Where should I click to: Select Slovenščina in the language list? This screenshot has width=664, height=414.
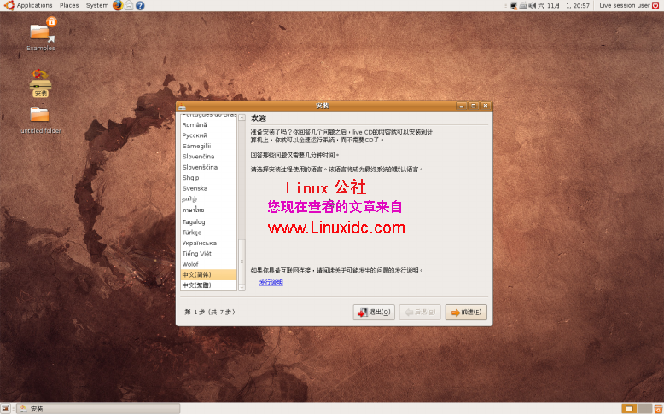tap(208, 167)
